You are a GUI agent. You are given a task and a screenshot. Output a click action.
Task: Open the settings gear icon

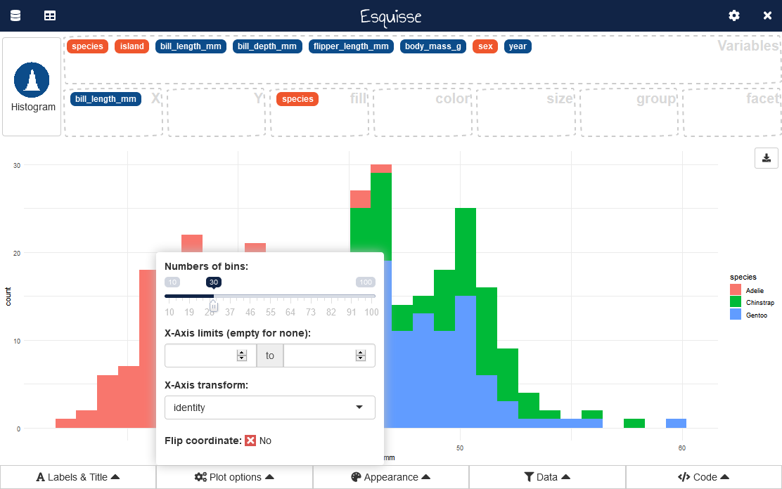734,15
